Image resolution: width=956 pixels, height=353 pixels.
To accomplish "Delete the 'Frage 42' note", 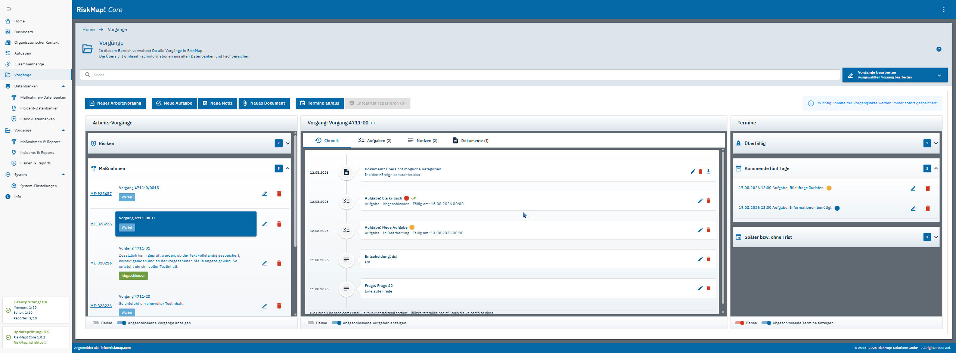I will [708, 288].
